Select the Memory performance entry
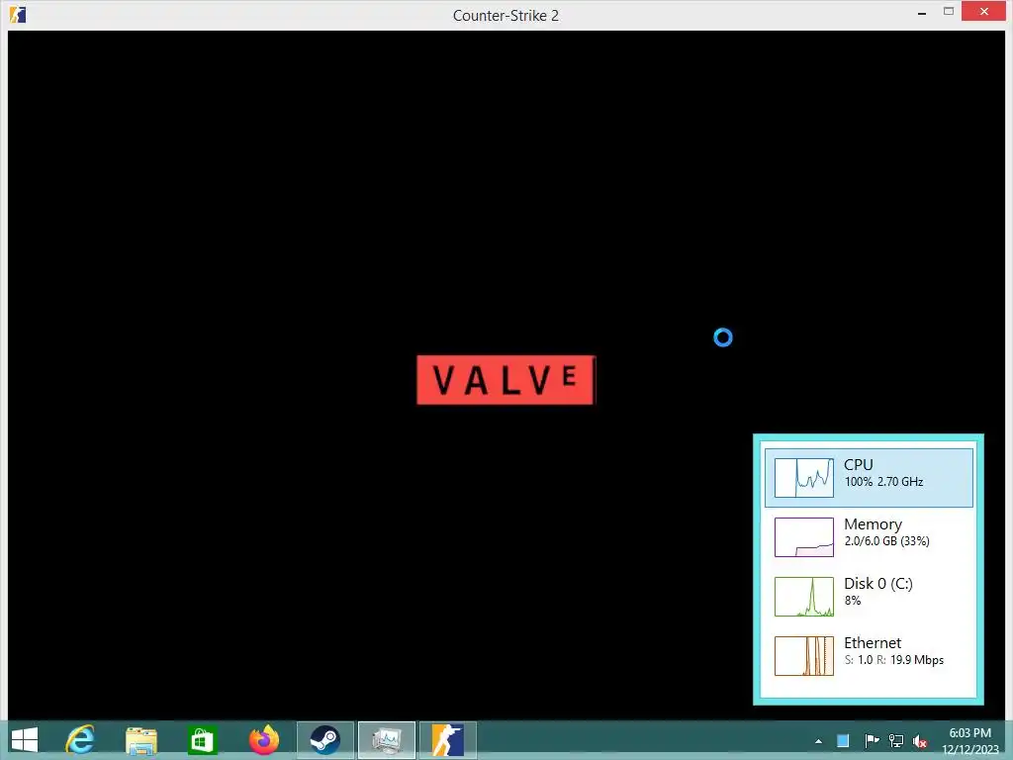 click(x=869, y=537)
